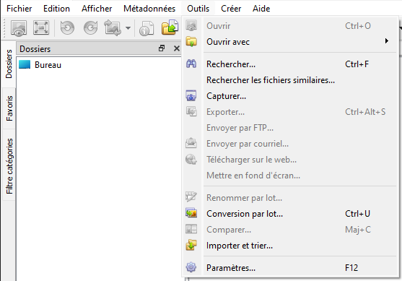Click the Ctrl+F shortcut text
Screen dimensions: 402x281
[357, 64]
